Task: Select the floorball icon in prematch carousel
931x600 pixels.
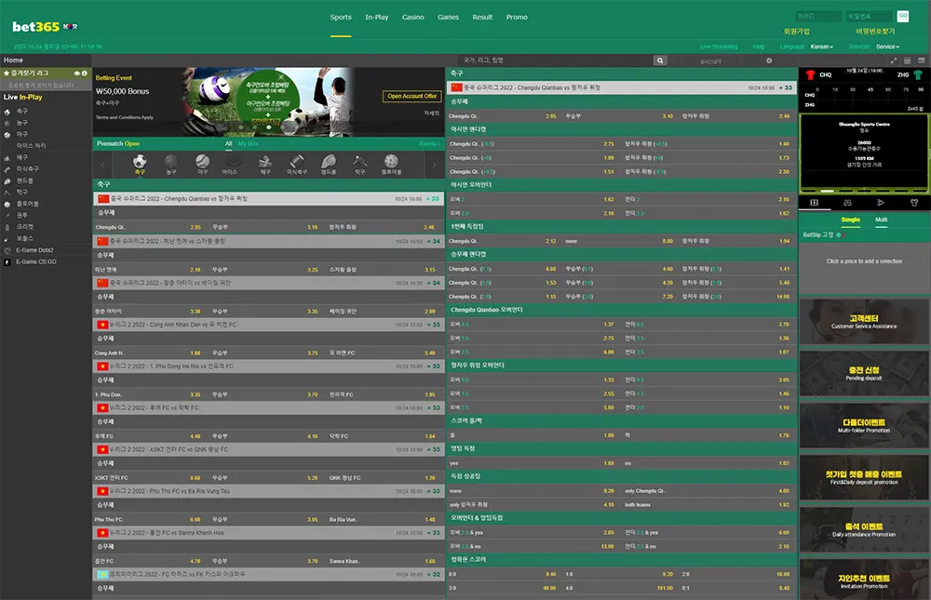Action: [x=391, y=163]
